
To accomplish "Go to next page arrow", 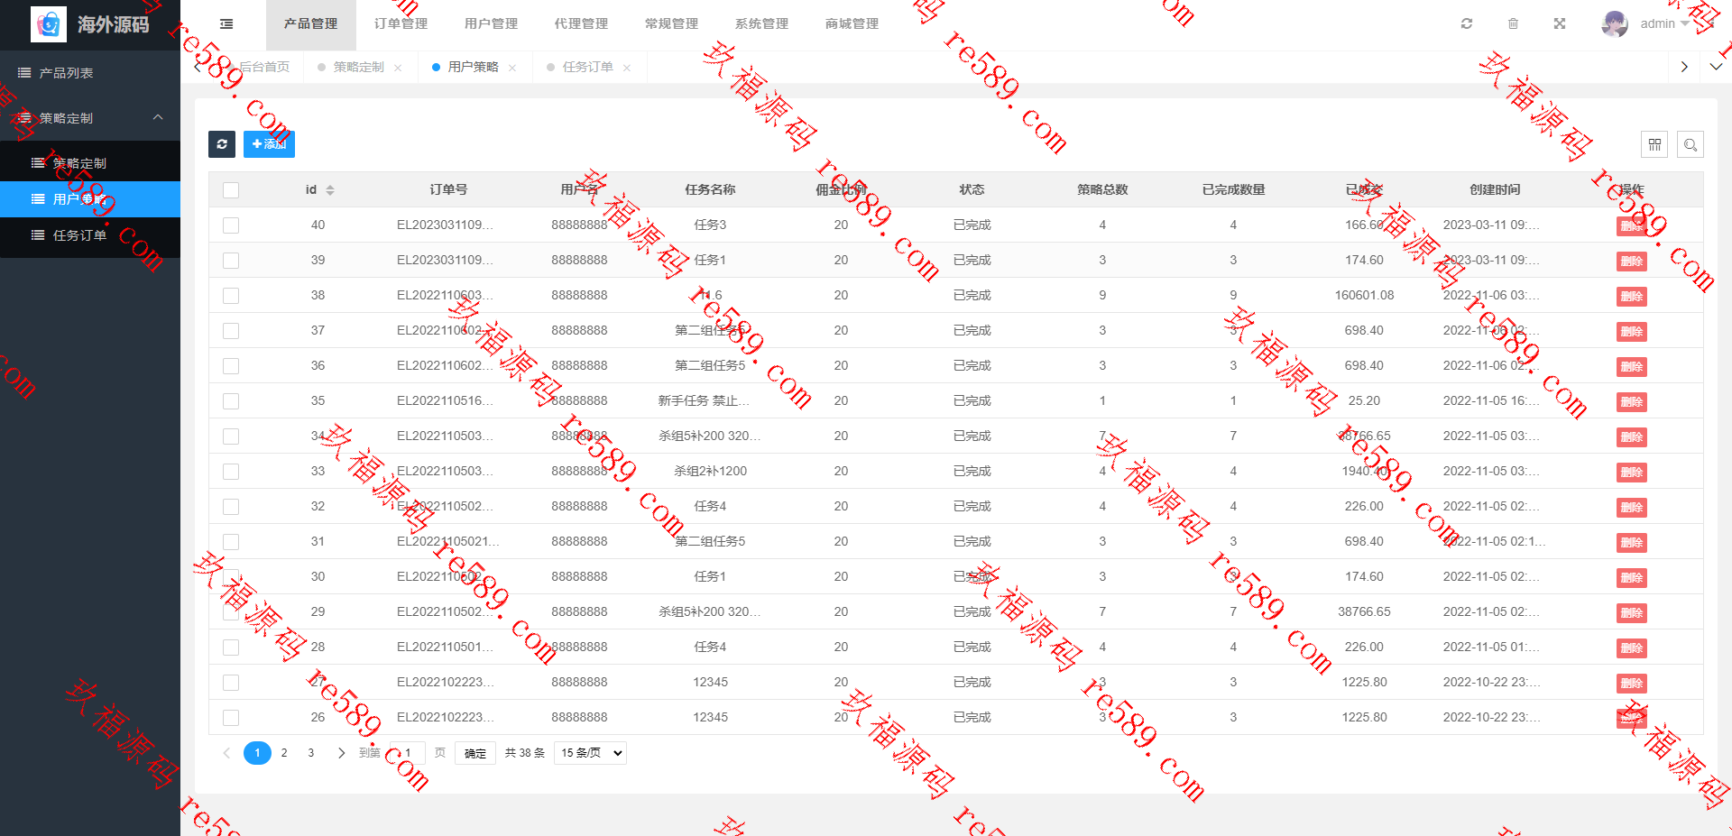I will (x=341, y=753).
